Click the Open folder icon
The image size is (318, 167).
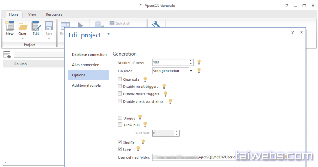click(x=23, y=27)
